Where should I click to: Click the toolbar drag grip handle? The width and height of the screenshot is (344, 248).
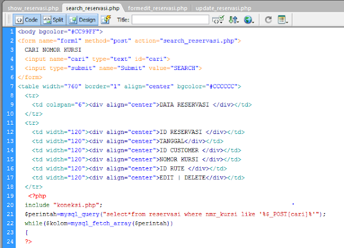(9, 19)
